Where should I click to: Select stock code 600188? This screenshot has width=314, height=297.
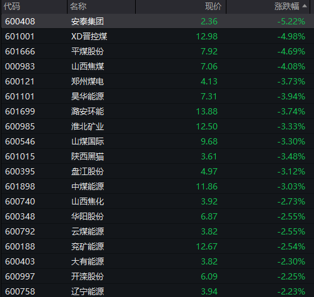tap(20, 246)
